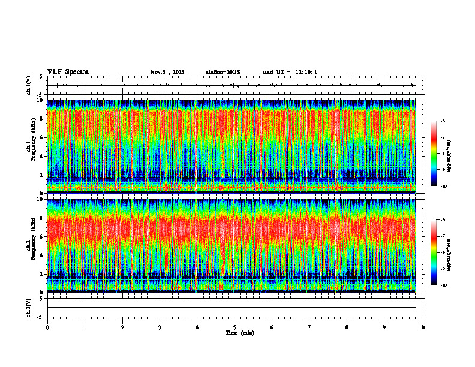Click time axis tick label "6"
The height and width of the screenshot is (367, 475).
272,327
